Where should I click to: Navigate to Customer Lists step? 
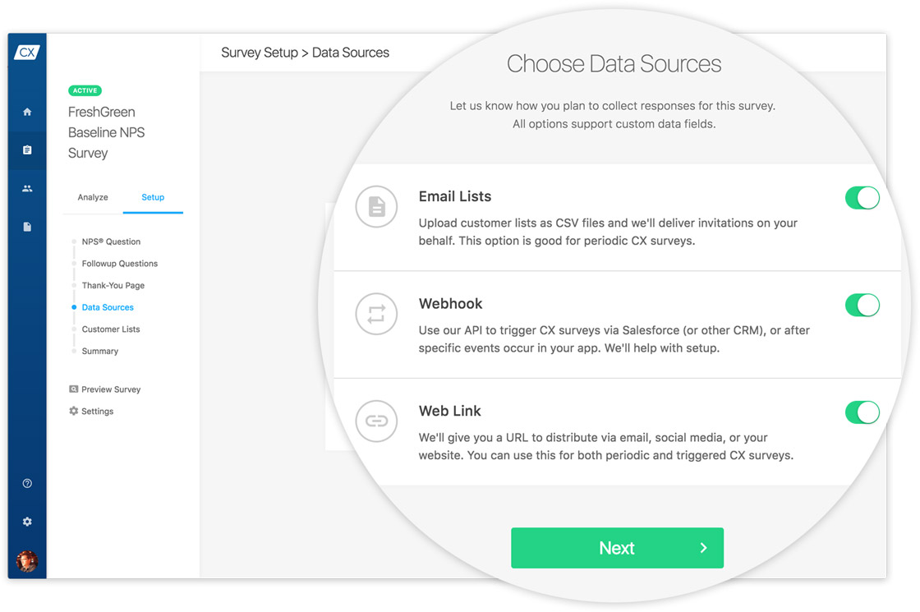[x=111, y=329]
